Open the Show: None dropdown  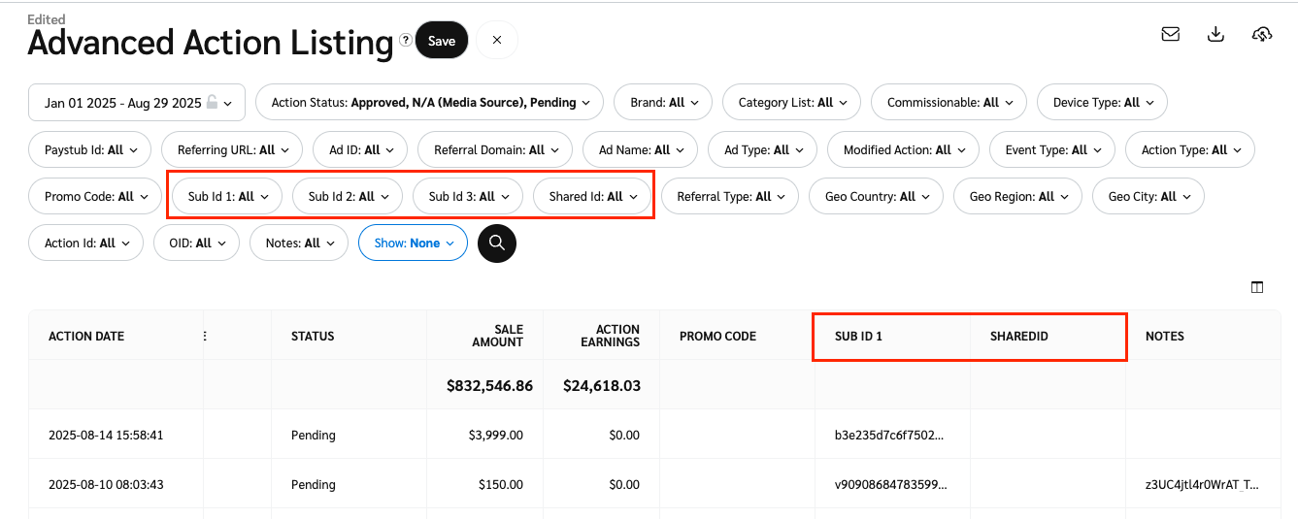click(413, 243)
